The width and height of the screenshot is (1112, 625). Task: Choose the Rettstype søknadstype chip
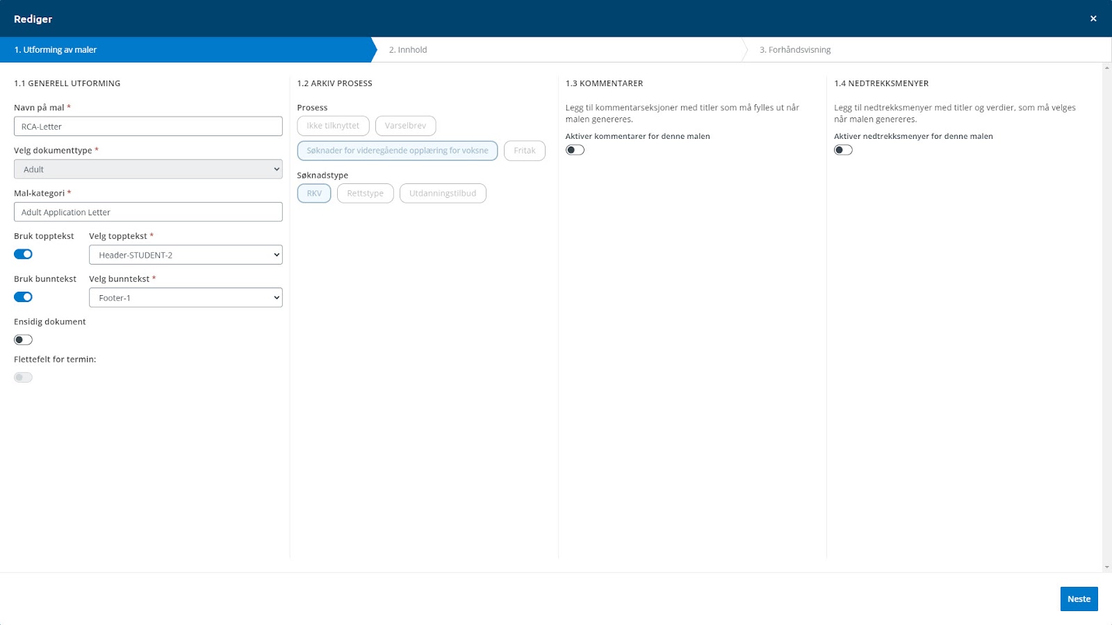[x=366, y=193]
